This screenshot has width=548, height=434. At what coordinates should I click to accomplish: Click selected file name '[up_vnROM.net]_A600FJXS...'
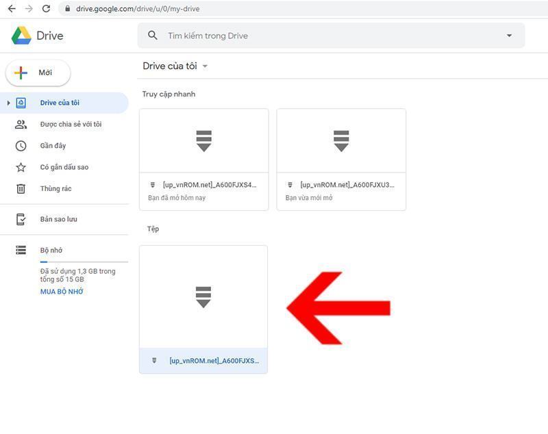pos(214,361)
